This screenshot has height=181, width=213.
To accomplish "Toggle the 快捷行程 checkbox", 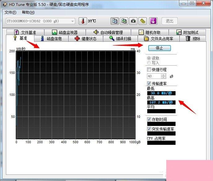I will click(x=149, y=70).
